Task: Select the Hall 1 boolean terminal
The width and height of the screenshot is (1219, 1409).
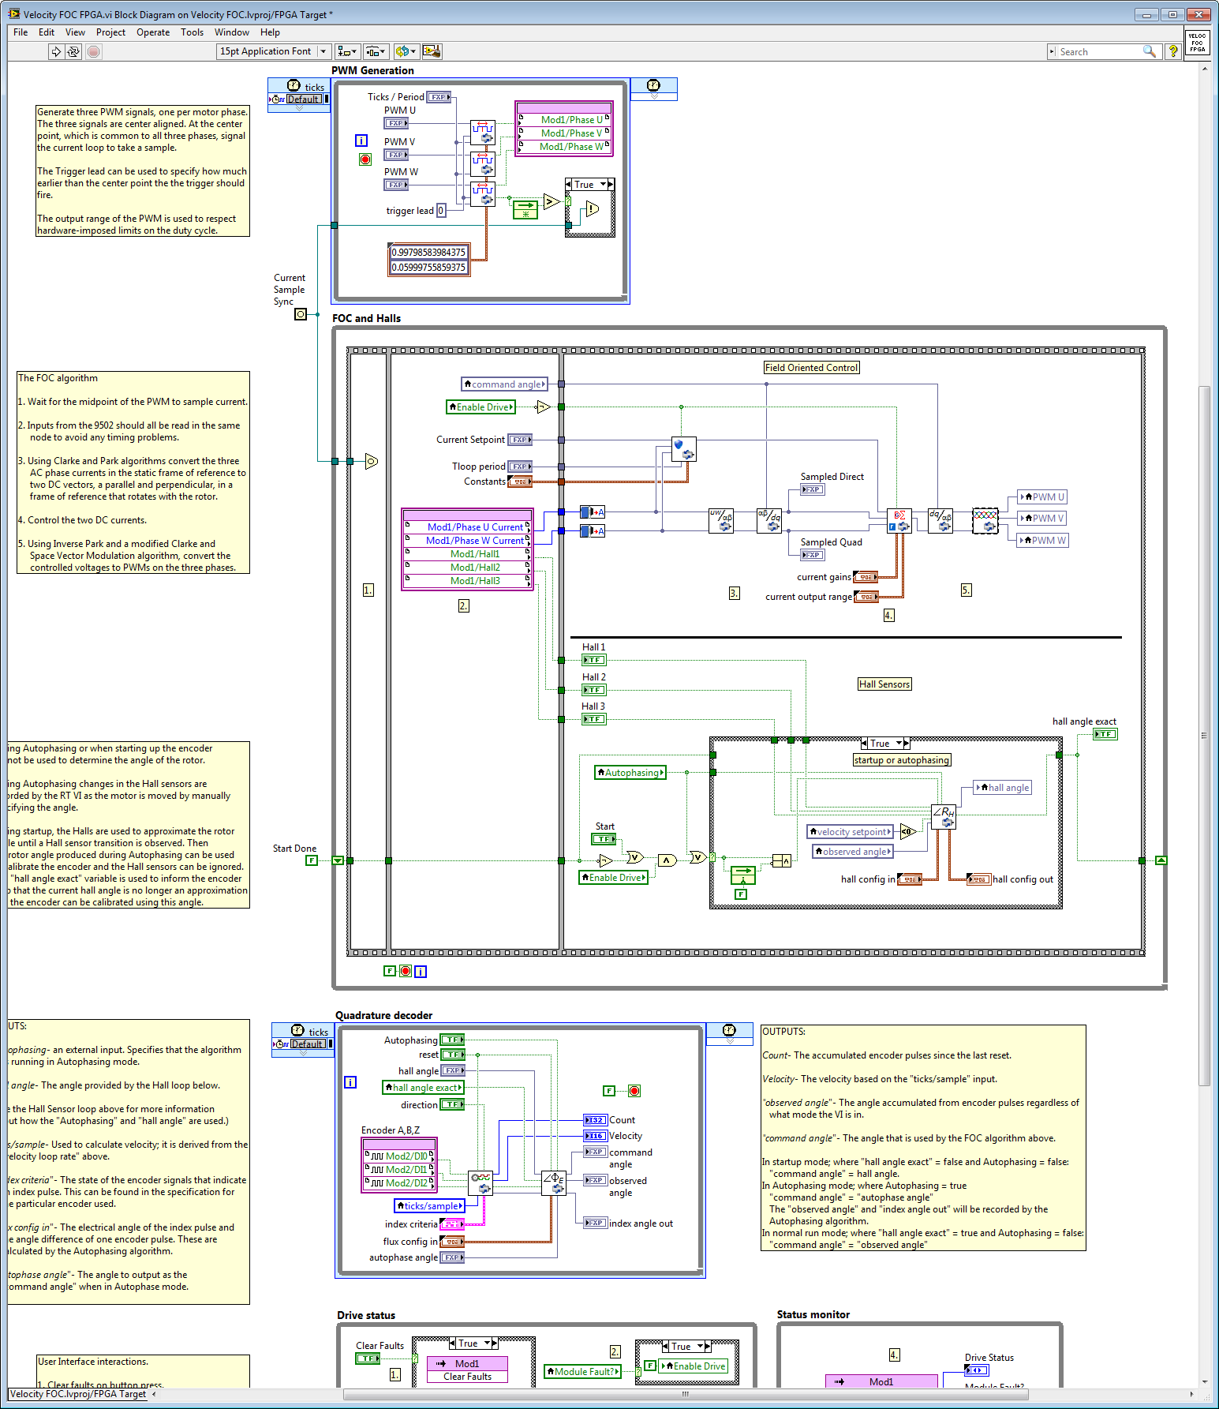Action: 594,660
